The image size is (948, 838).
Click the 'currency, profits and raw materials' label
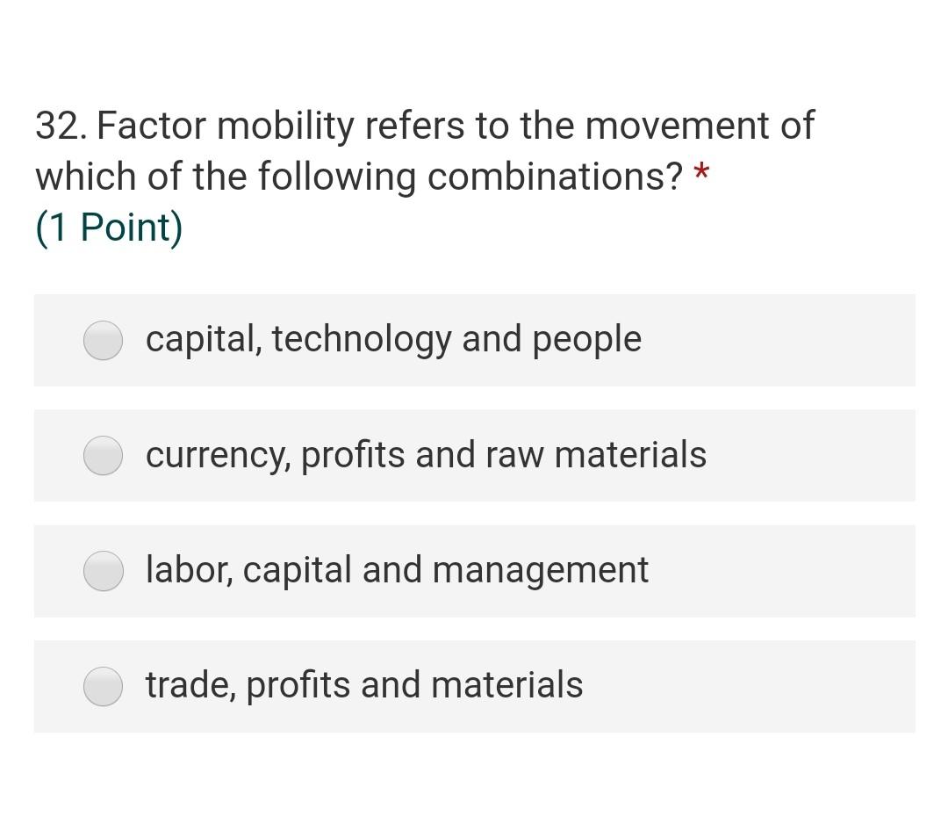pyautogui.click(x=426, y=455)
